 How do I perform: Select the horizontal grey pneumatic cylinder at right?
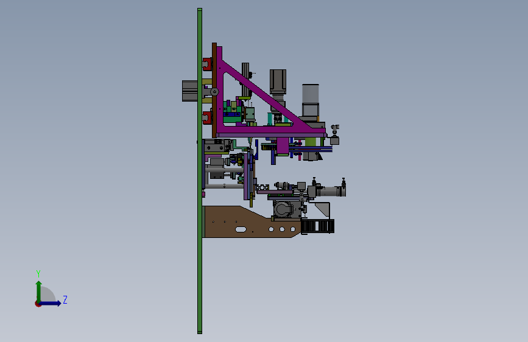point(330,191)
